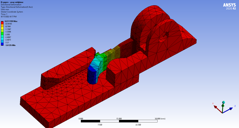
Task: Click the date stamp 4/17/2022 4:17 PM
Action: pyautogui.click(x=9, y=17)
